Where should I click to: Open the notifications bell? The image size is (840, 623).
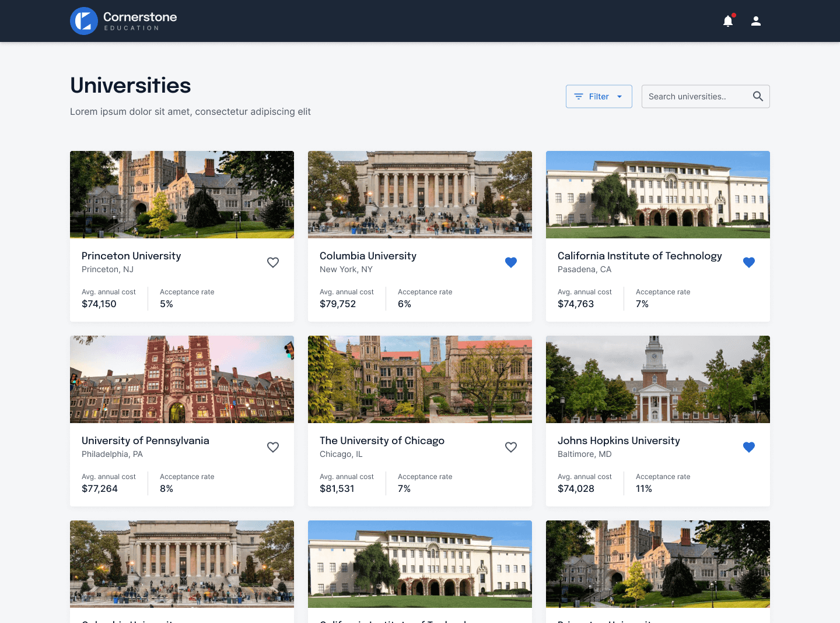728,22
